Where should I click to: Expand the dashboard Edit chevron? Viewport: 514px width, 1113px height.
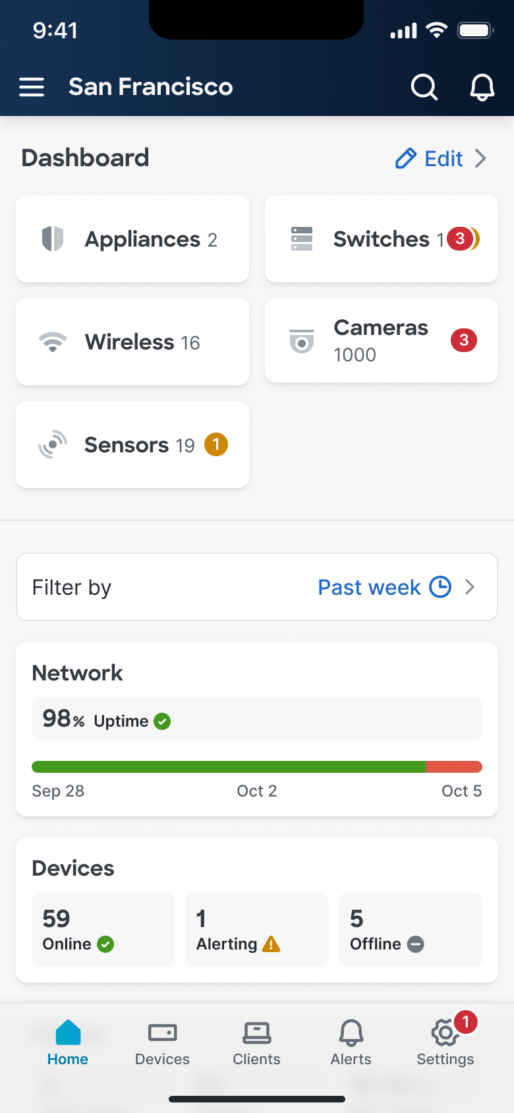click(481, 158)
